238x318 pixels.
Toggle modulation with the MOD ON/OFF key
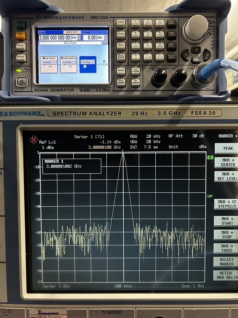pos(121,83)
